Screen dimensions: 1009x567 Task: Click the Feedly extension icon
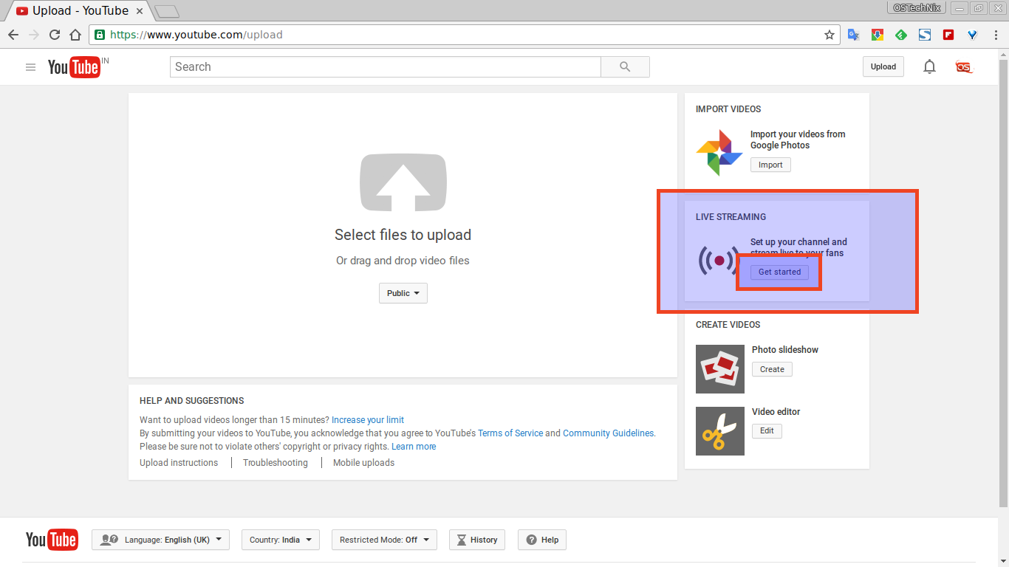pos(901,35)
